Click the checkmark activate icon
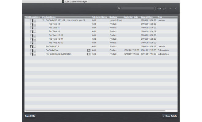The height and width of the screenshot is (122, 202). (x=170, y=9)
